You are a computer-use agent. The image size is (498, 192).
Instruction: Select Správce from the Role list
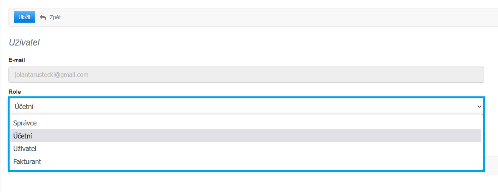[25, 123]
